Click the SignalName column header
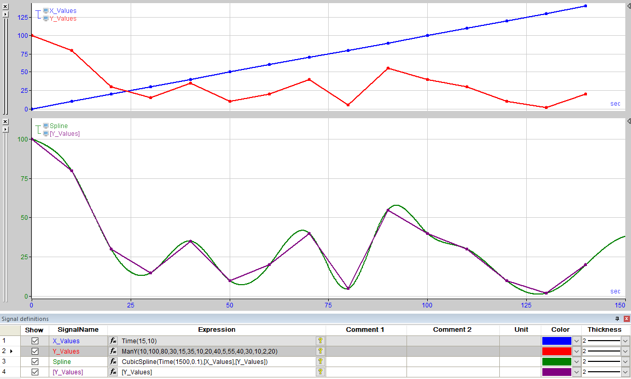The width and height of the screenshot is (631, 379). (78, 330)
